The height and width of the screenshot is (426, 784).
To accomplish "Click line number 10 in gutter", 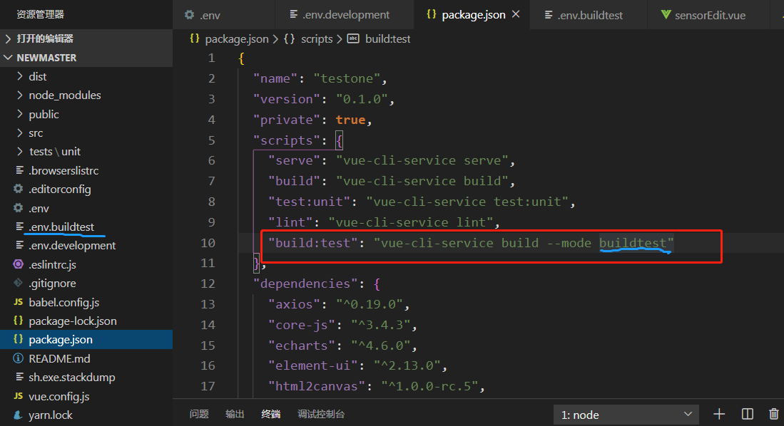I will tap(208, 243).
